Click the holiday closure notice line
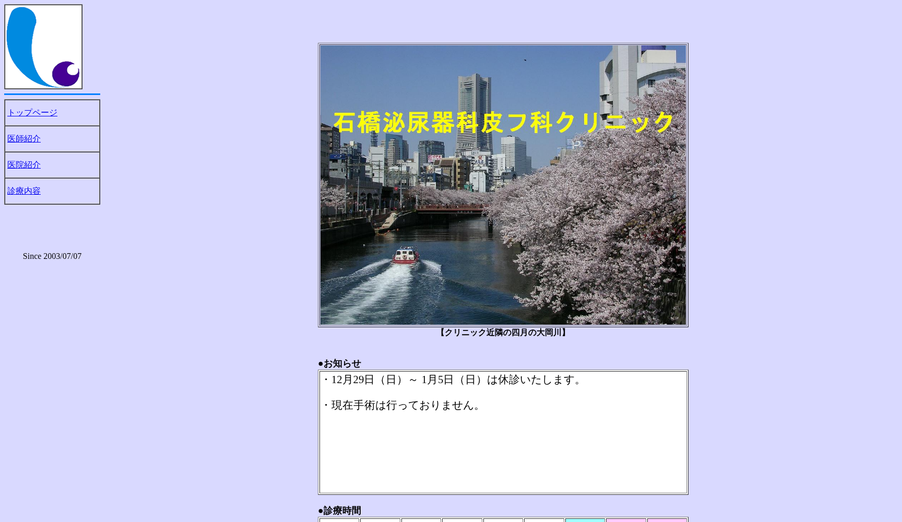 click(452, 380)
